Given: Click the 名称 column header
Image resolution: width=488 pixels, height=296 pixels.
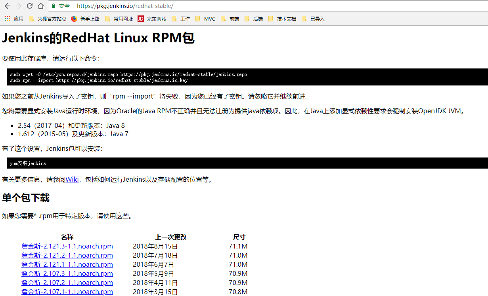Looking at the screenshot, I should tap(67, 237).
